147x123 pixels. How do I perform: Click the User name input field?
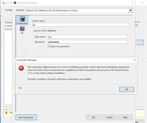(87, 37)
